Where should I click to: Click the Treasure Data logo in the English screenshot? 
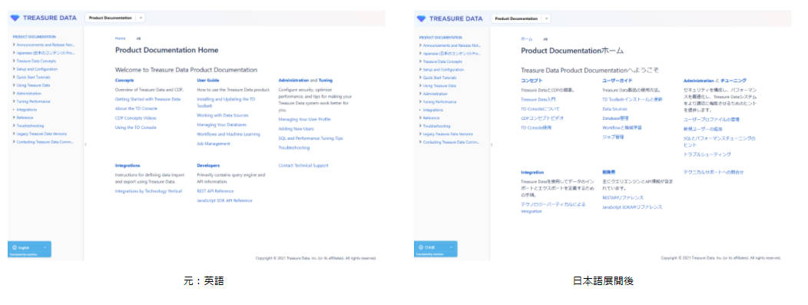44,18
